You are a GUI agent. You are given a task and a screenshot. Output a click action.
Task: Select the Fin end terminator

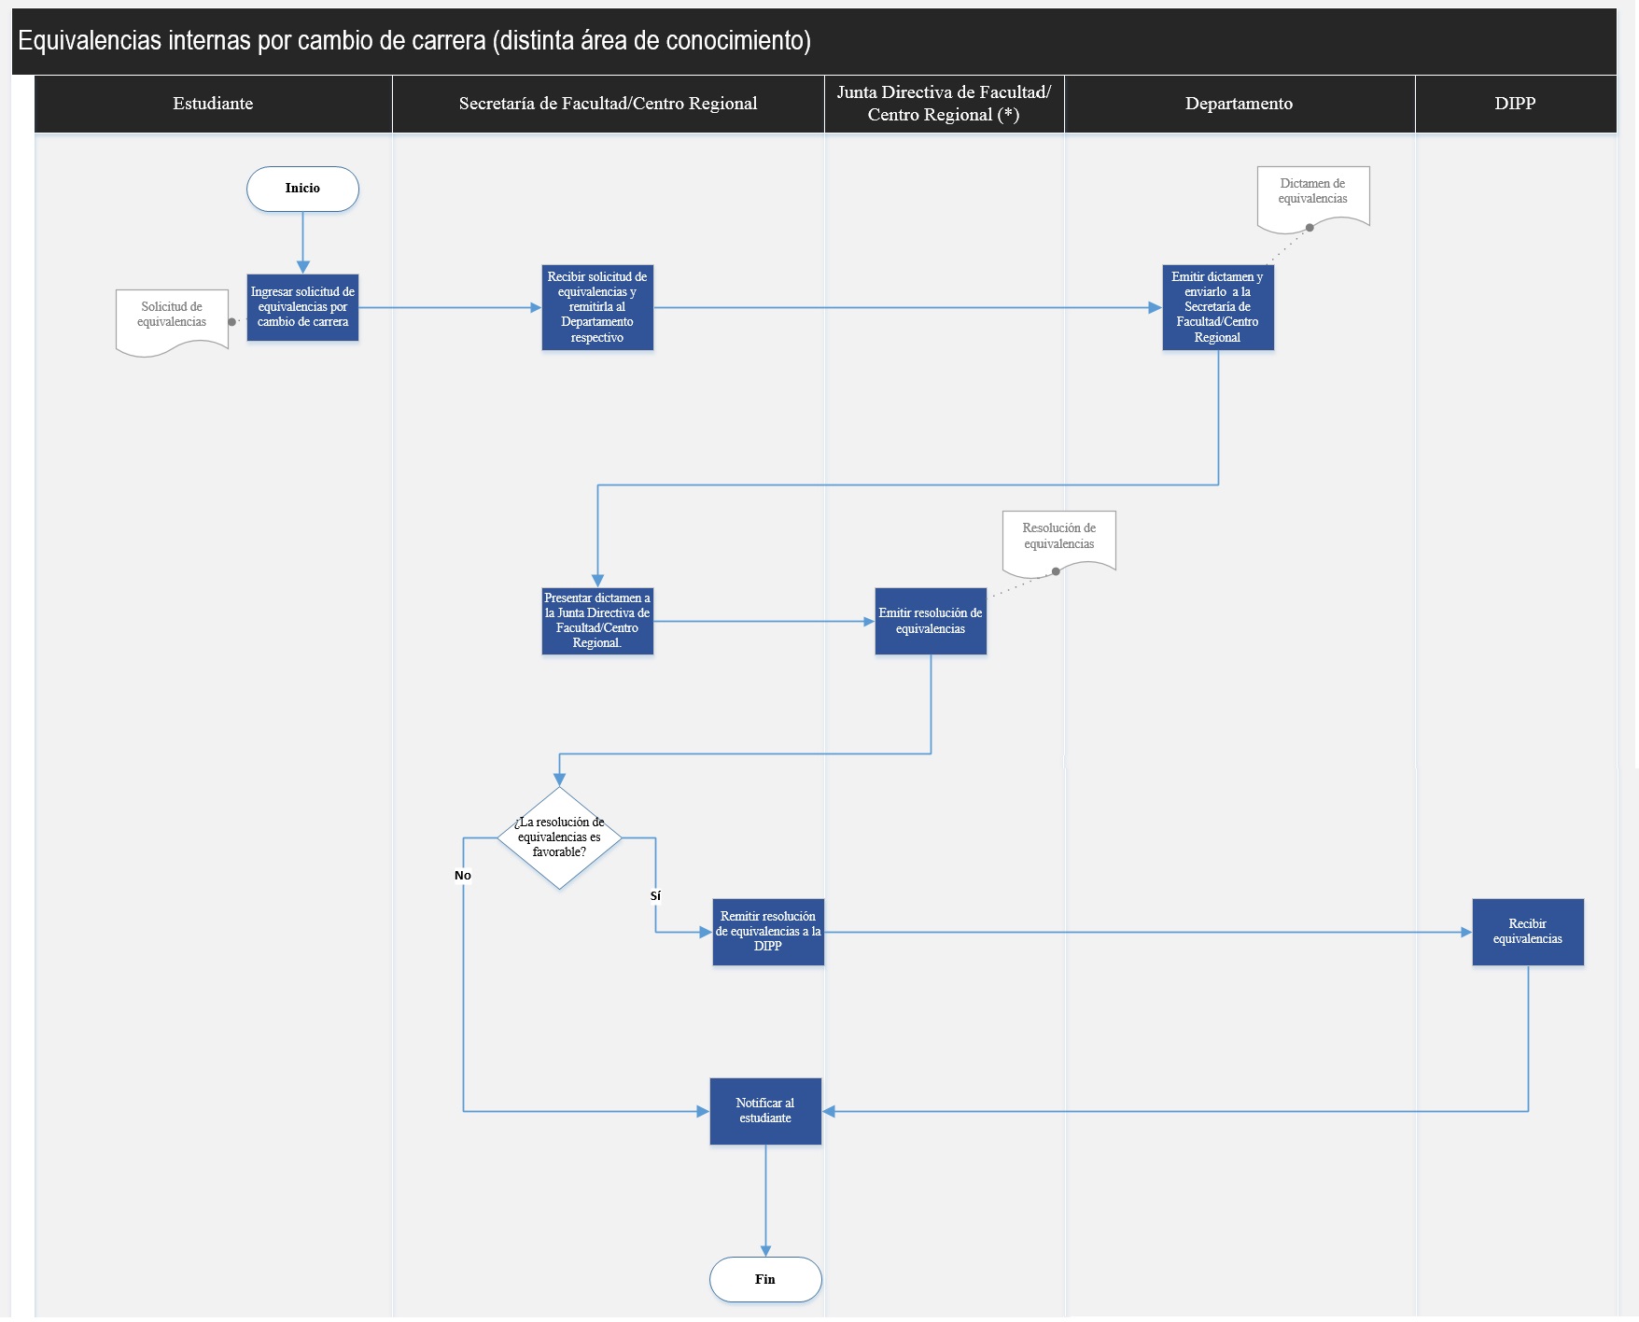click(765, 1279)
